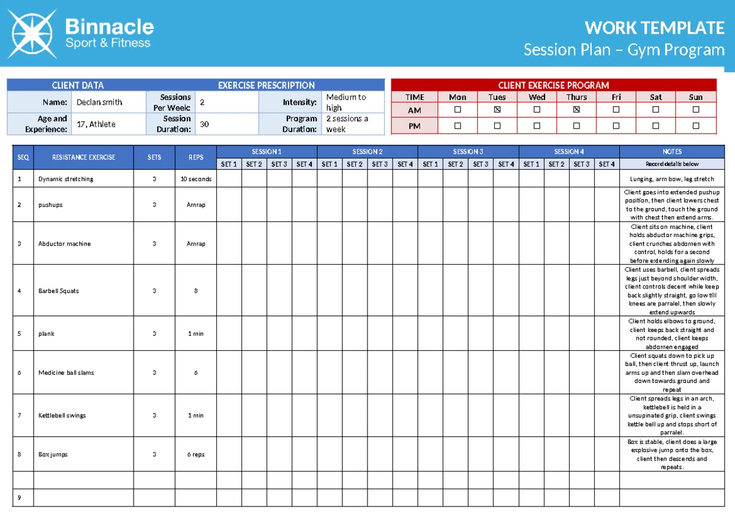Click Intensity value 'Medium to high'
This screenshot has width=735, height=520.
click(x=353, y=102)
